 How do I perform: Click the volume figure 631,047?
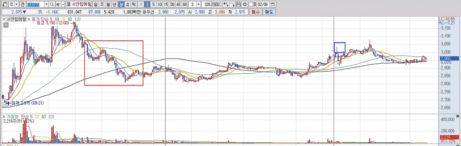[x=75, y=12]
